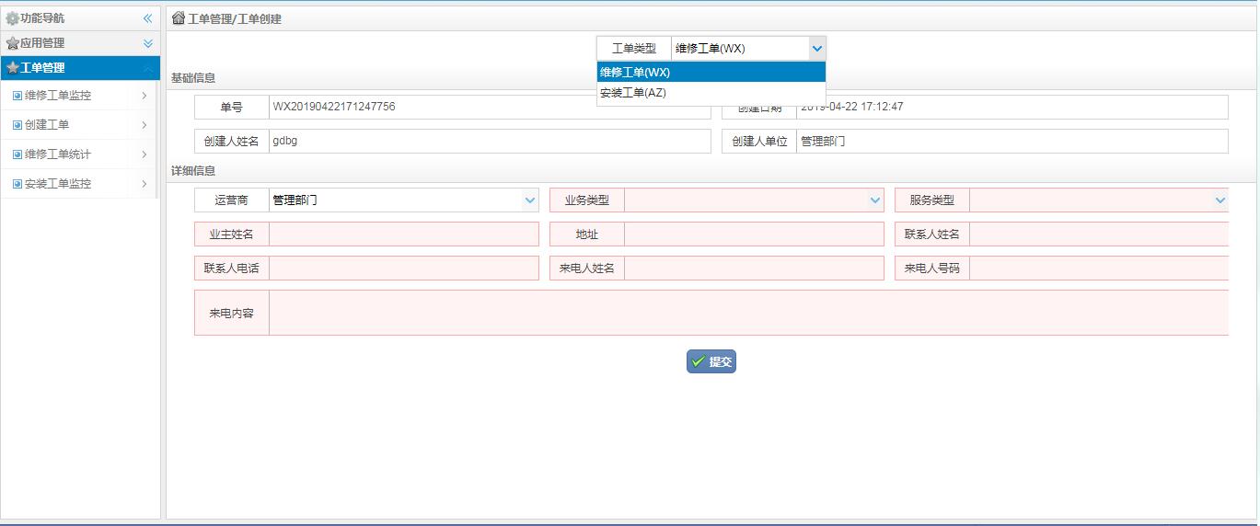Open the 业务类型 dropdown
Image resolution: width=1260 pixels, height=526 pixels.
tap(874, 200)
